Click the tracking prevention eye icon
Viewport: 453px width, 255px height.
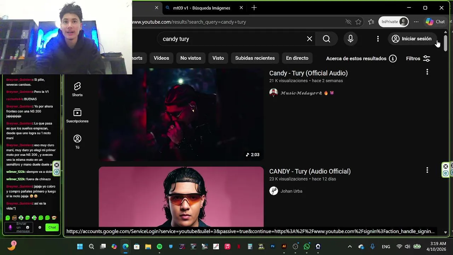(349, 22)
